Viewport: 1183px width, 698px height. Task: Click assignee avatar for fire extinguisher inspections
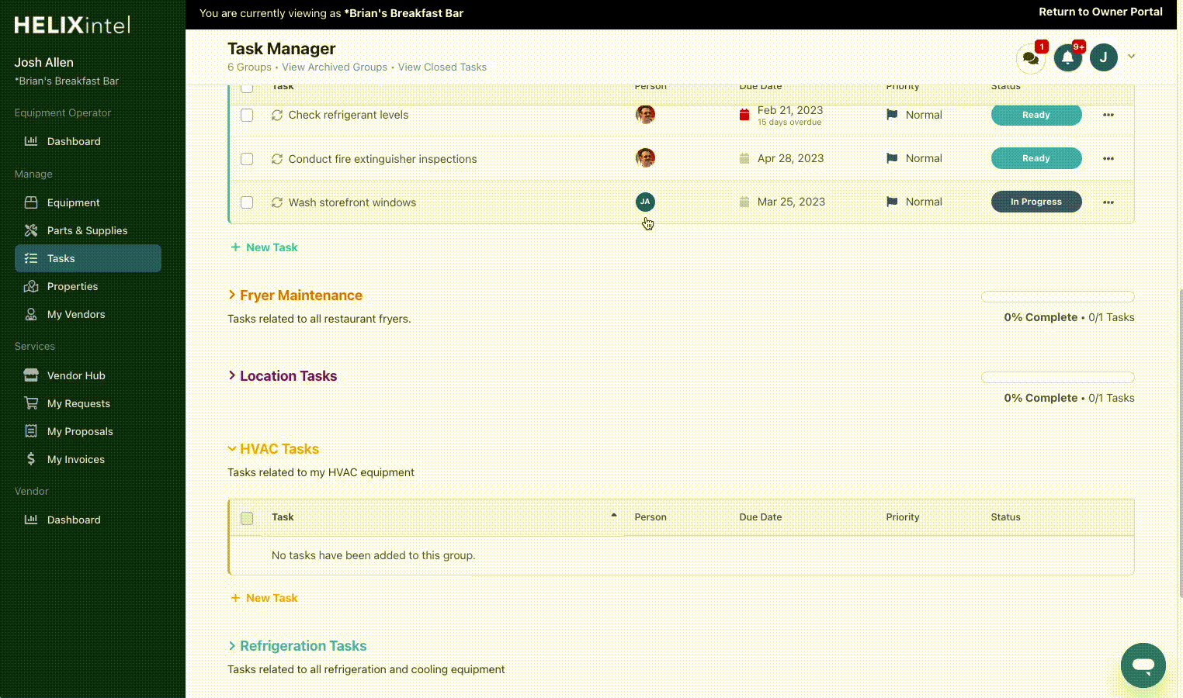645,158
